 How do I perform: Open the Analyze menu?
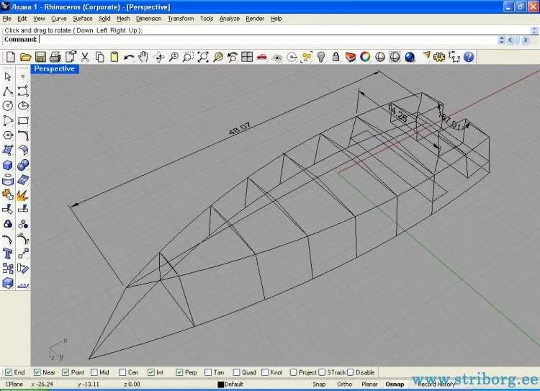(230, 19)
